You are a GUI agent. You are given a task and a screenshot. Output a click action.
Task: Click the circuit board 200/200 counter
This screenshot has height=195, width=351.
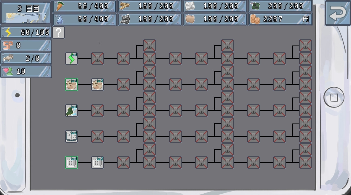(280, 6)
